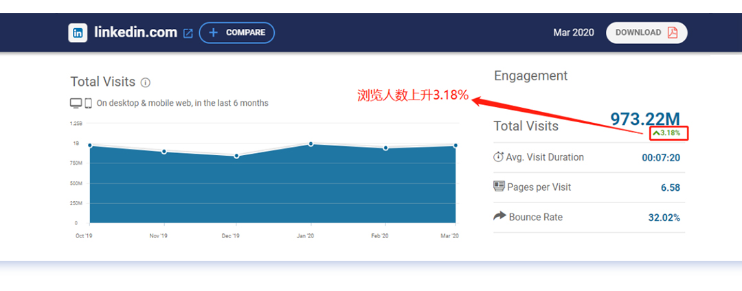Viewport: 742px width, 291px height.
Task: Click the Jan '20 chart data point
Action: click(311, 143)
